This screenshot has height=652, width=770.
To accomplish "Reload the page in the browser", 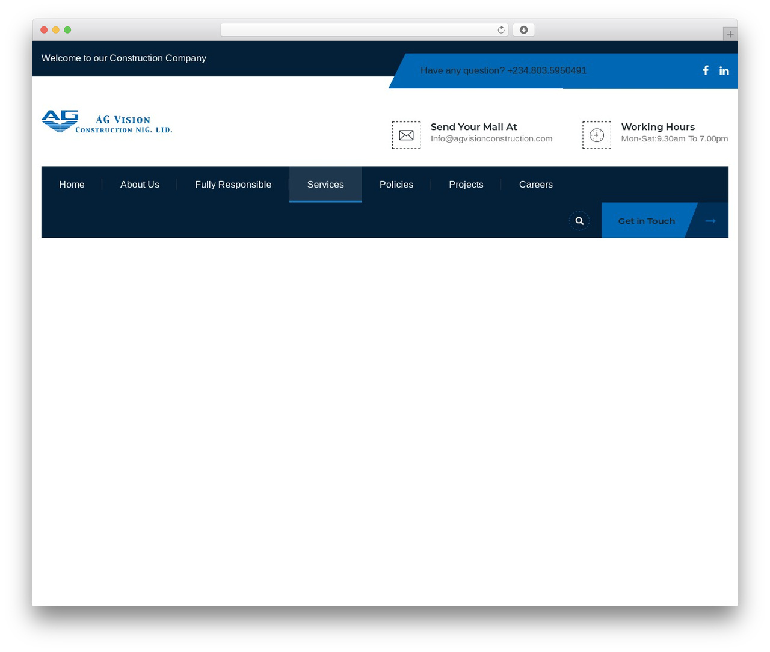I will 500,30.
